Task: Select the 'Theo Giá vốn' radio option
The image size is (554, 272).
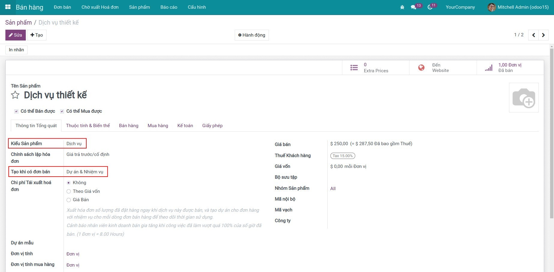Action: pos(69,191)
